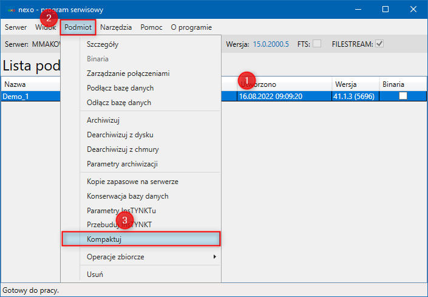
Task: Toggle the FILESTREAM checkbox
Action: (379, 44)
